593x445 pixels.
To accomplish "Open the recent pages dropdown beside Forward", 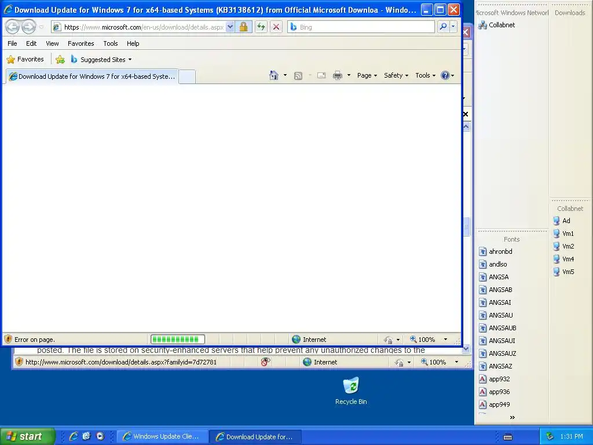I will click(x=42, y=27).
